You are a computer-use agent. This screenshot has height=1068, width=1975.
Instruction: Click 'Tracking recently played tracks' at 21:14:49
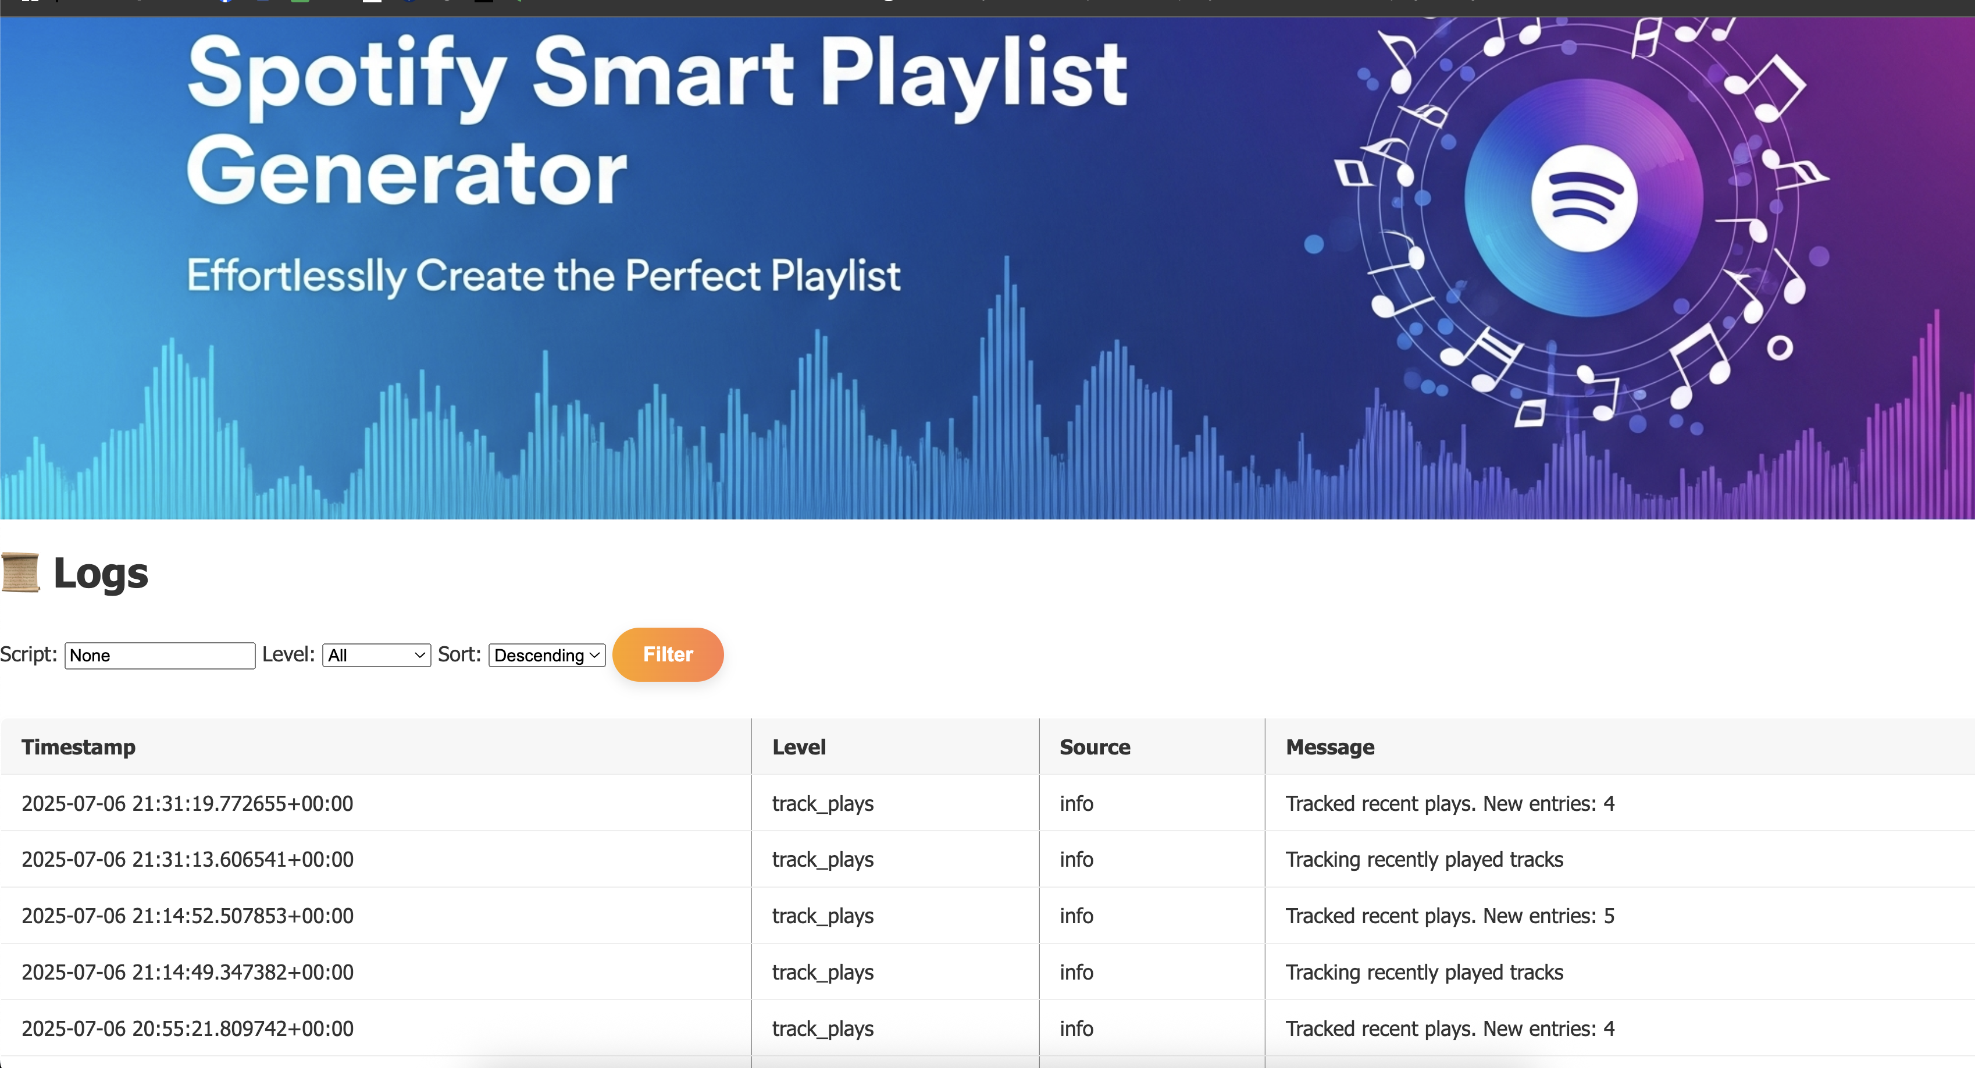[1424, 973]
